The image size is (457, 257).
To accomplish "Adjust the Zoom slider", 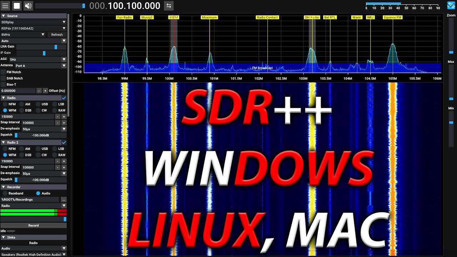I will 451,37.
